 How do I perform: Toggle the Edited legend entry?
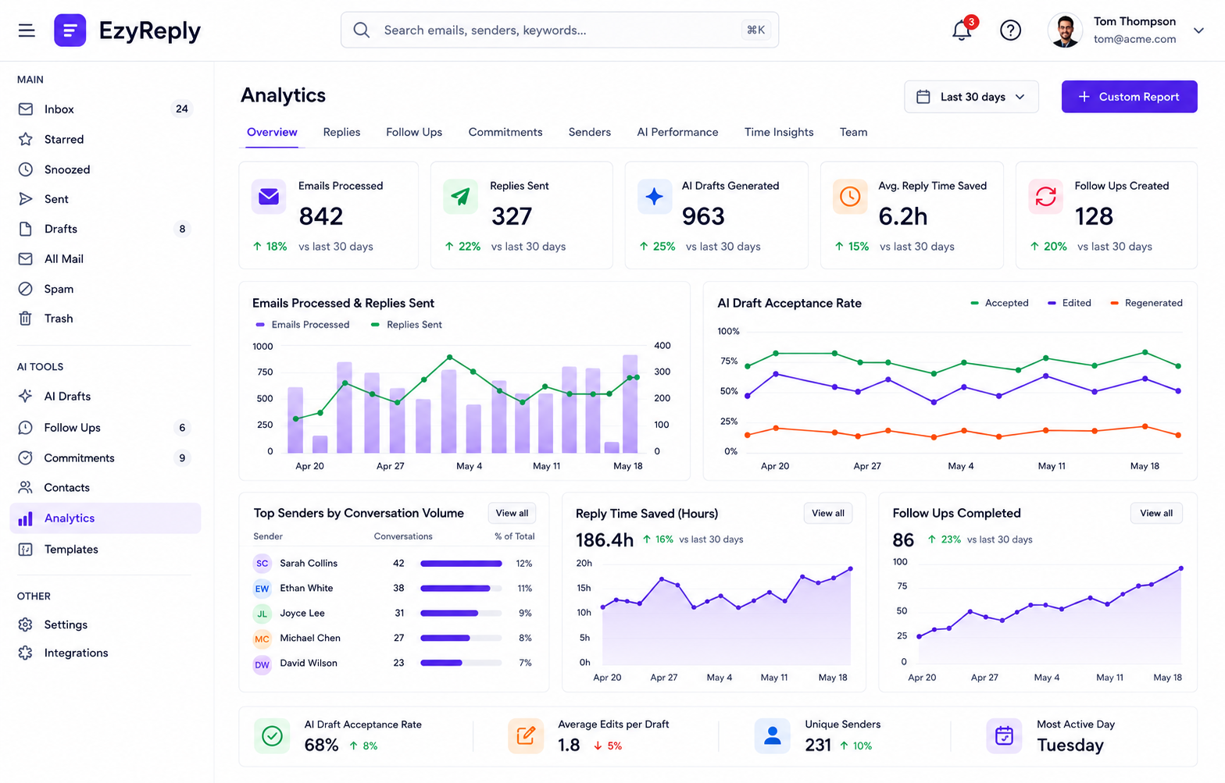click(x=1069, y=303)
